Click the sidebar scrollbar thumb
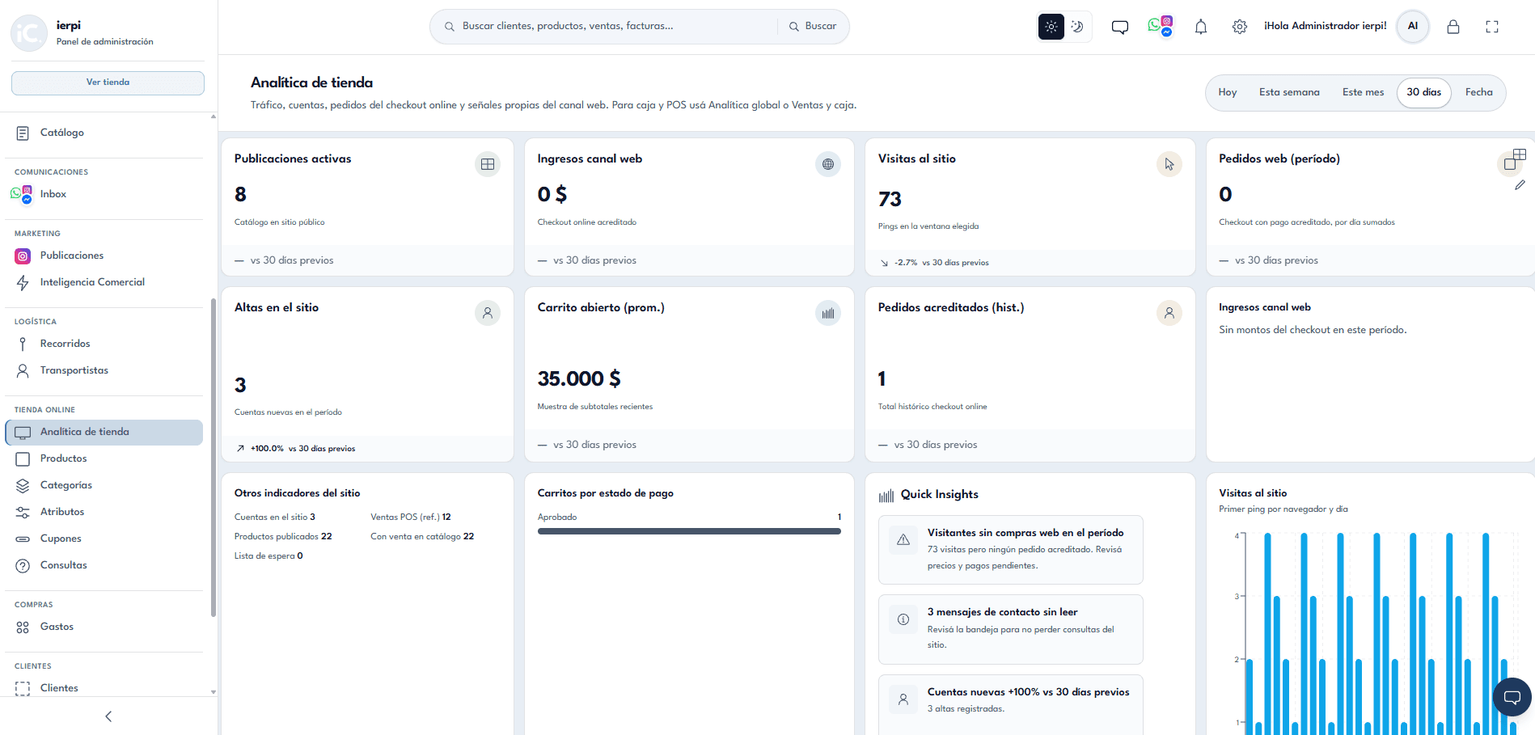Screen dimensions: 1535x735 pos(213,458)
